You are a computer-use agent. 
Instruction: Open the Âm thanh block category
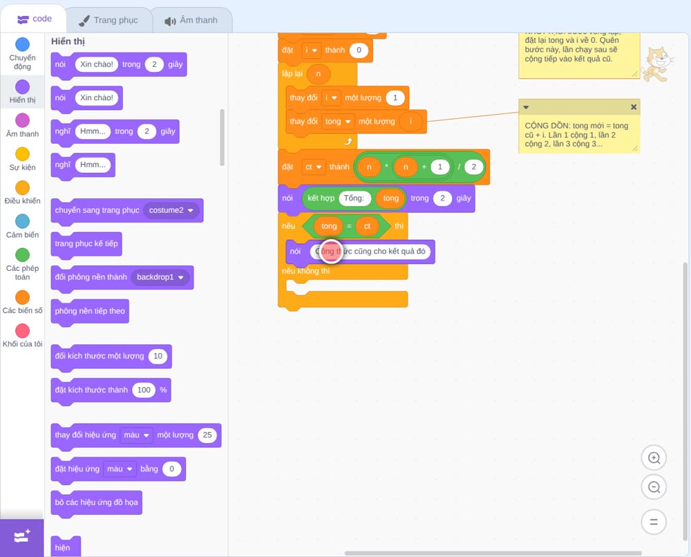coord(22,126)
